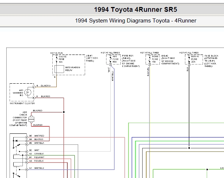Click the B5 WHT/RED terminal label

pyautogui.click(x=37, y=136)
